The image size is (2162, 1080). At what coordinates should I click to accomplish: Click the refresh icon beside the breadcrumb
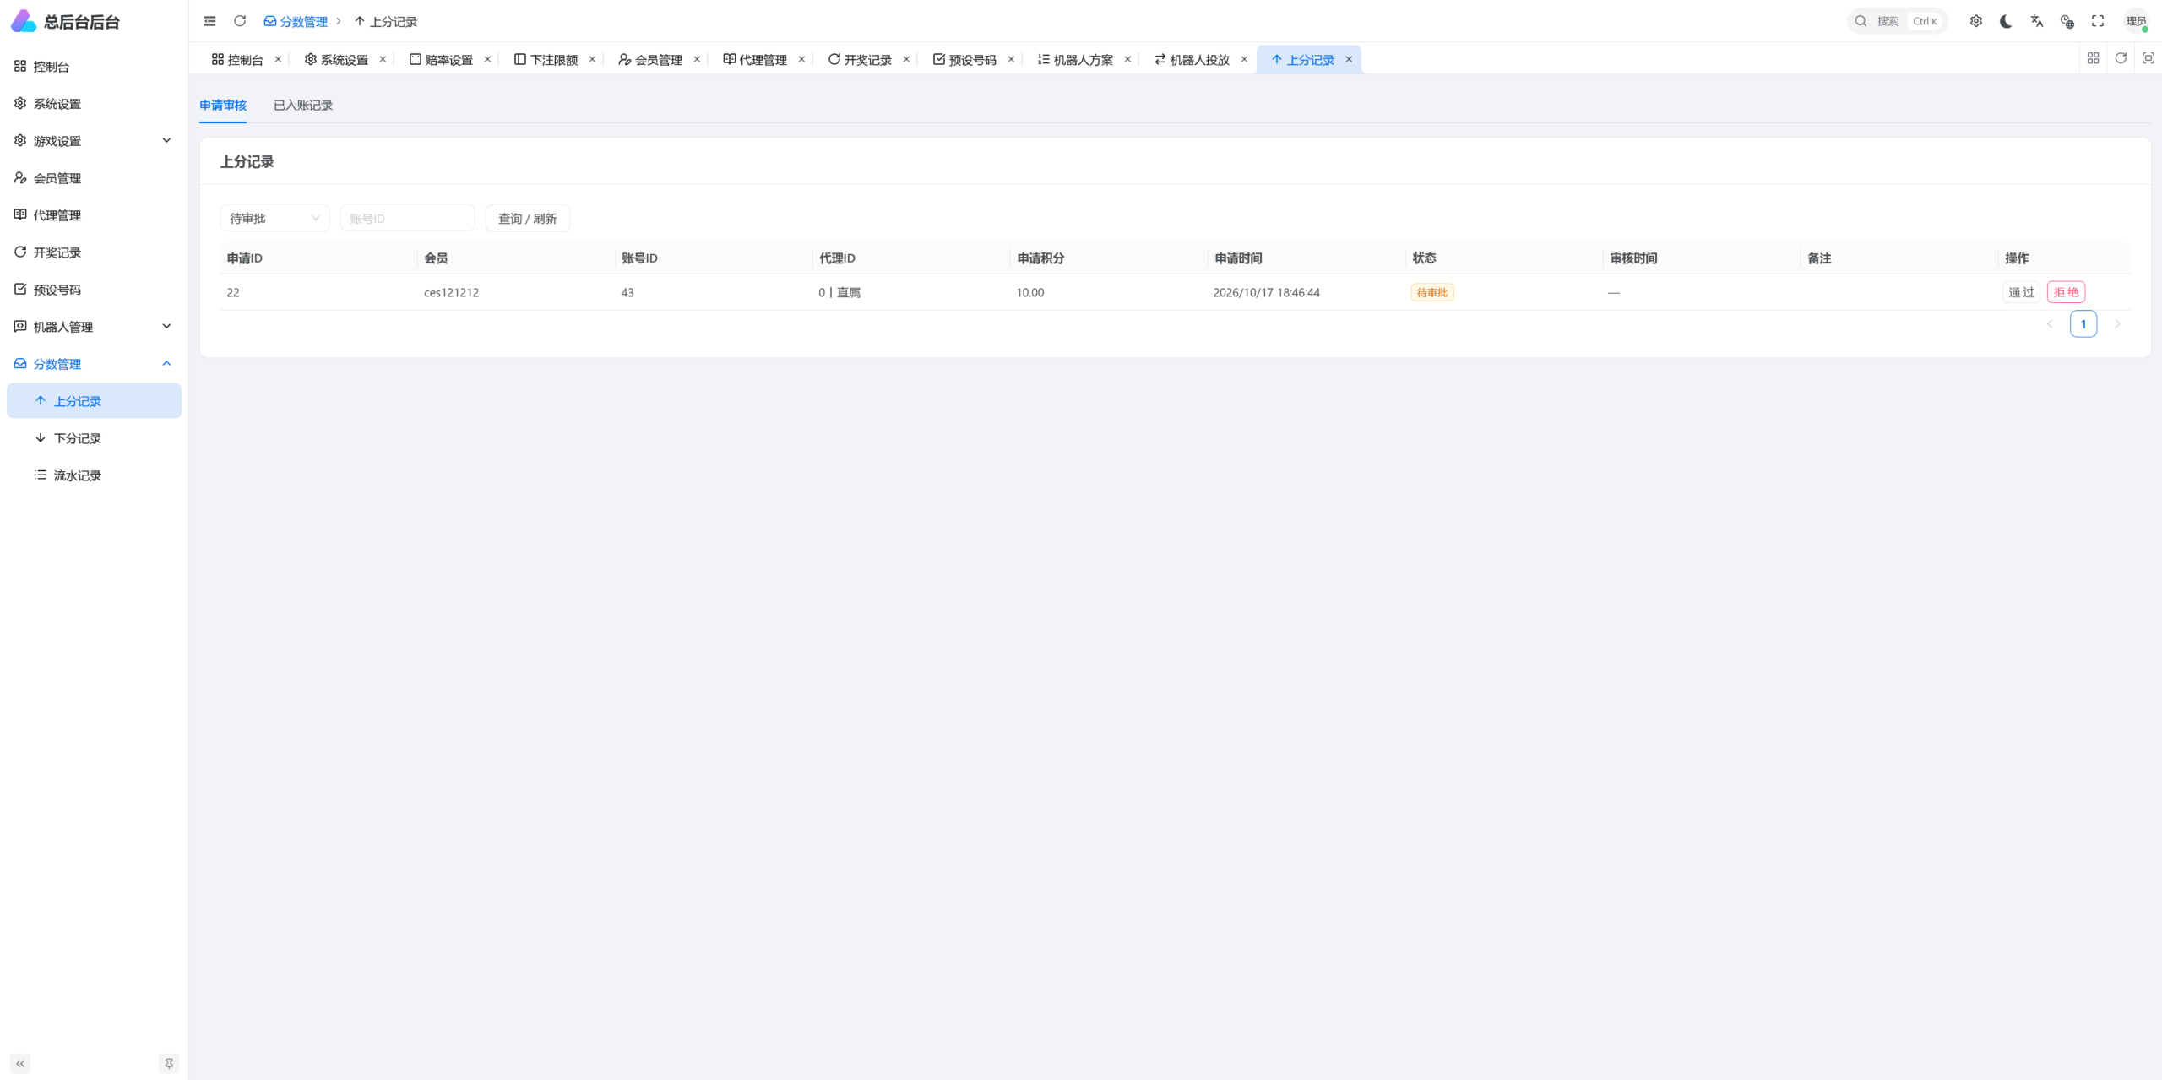240,21
